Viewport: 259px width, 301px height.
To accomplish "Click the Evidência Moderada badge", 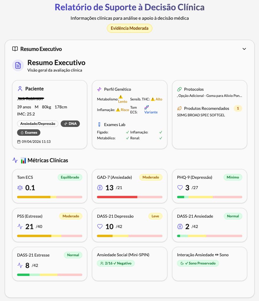I will click(x=130, y=28).
